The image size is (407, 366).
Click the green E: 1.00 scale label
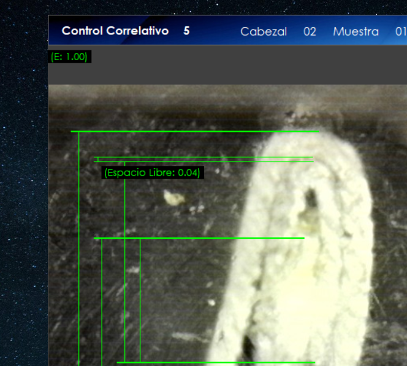69,56
